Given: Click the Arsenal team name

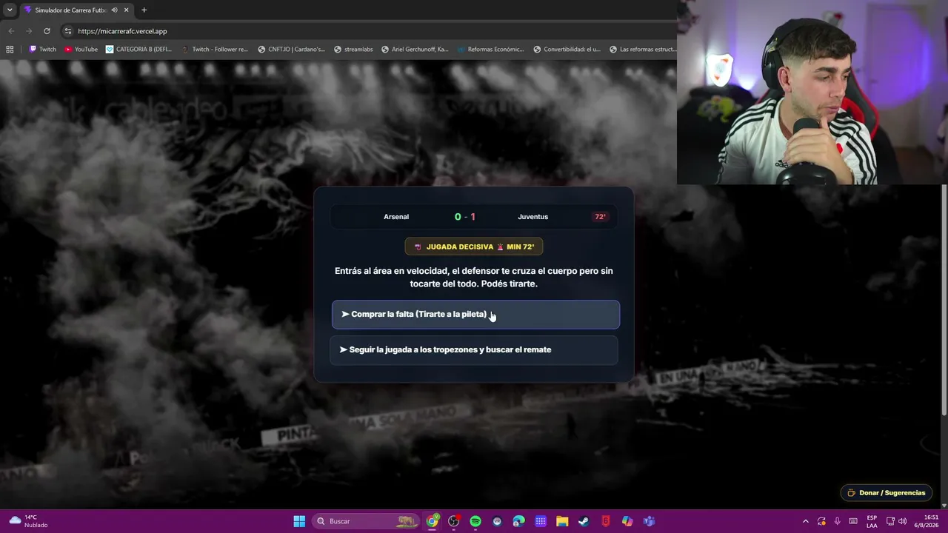Looking at the screenshot, I should 396,217.
